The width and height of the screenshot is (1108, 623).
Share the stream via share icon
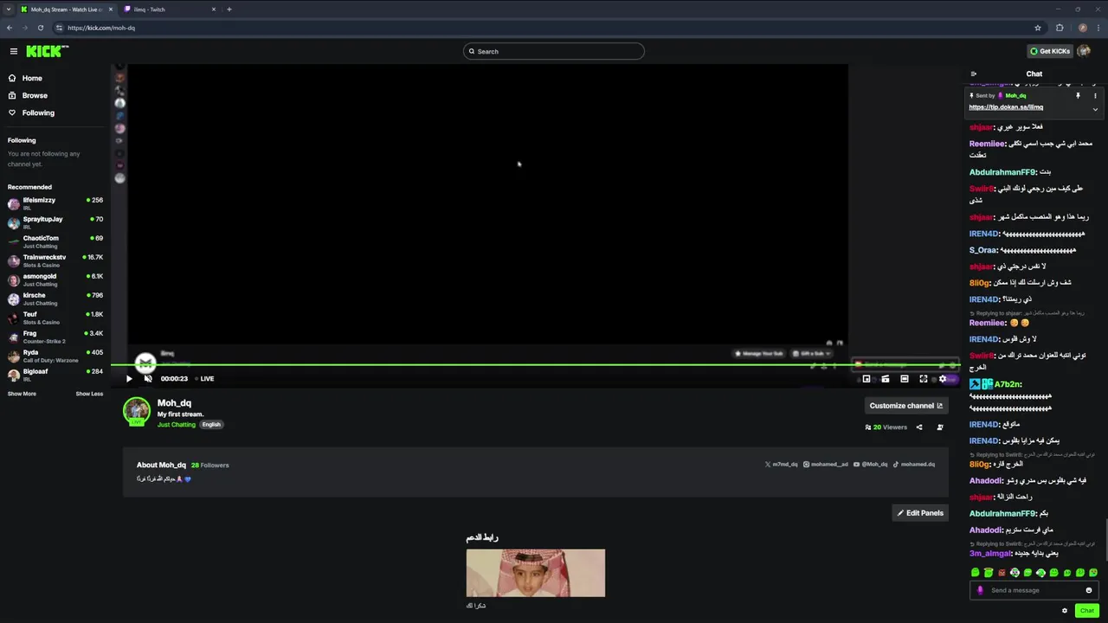(x=919, y=427)
